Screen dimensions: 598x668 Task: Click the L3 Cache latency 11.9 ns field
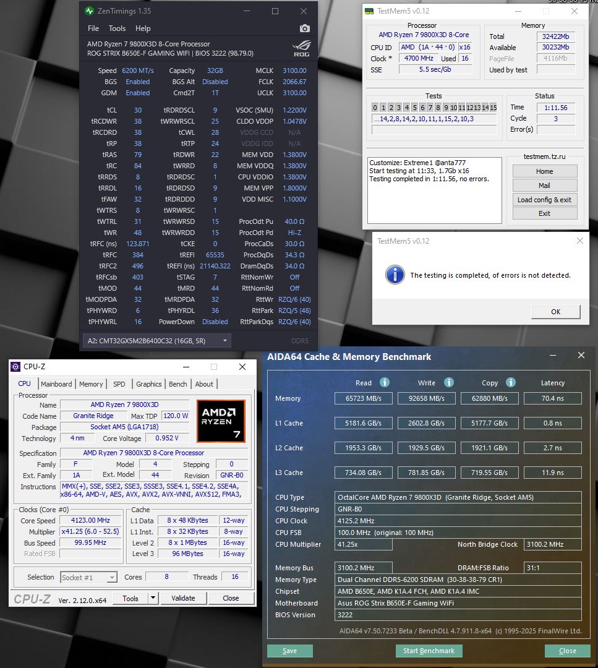[x=553, y=473]
